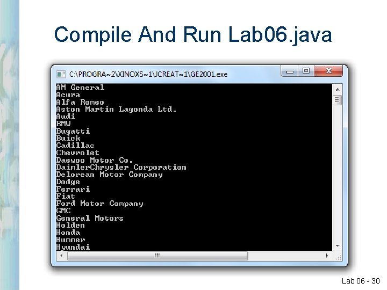Click the 'Bugatti' output line
Screen dimensions: 387x290
pos(73,131)
